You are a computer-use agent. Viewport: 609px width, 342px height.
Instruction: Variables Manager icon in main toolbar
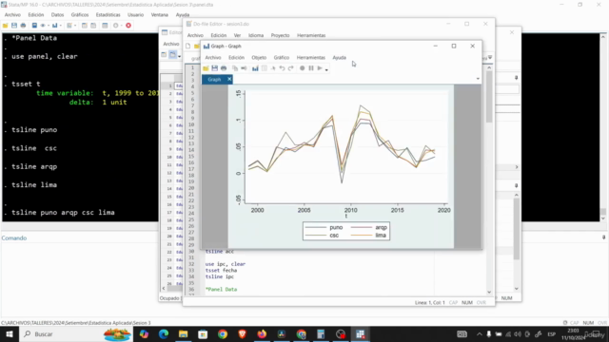105,26
